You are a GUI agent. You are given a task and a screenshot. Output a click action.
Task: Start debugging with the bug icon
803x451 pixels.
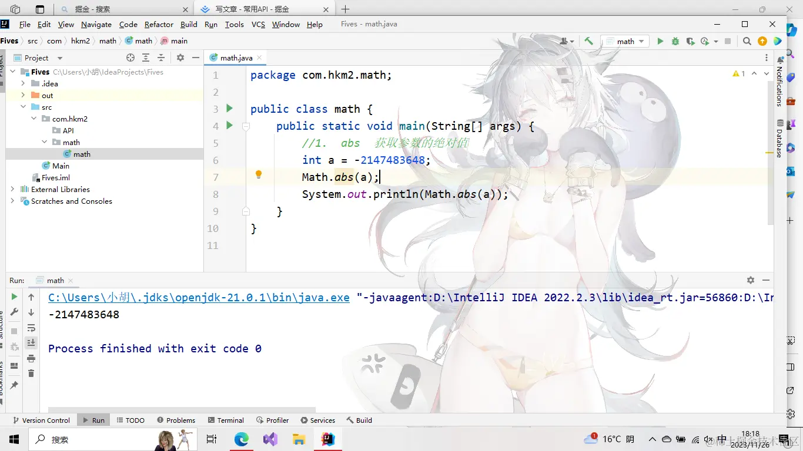(x=675, y=41)
